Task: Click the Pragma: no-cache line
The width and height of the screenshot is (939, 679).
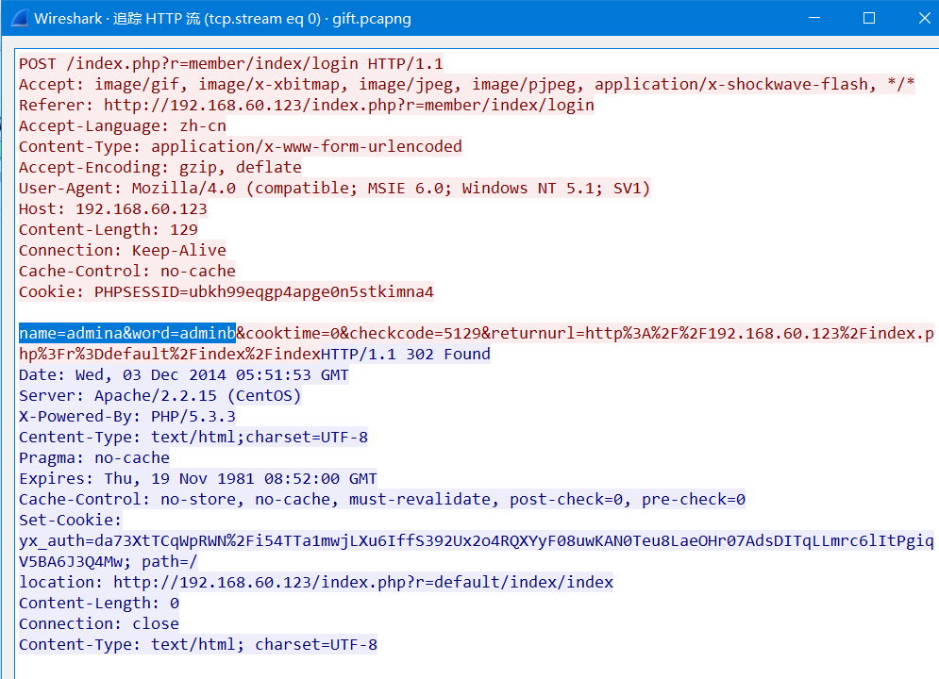Action: tap(94, 457)
